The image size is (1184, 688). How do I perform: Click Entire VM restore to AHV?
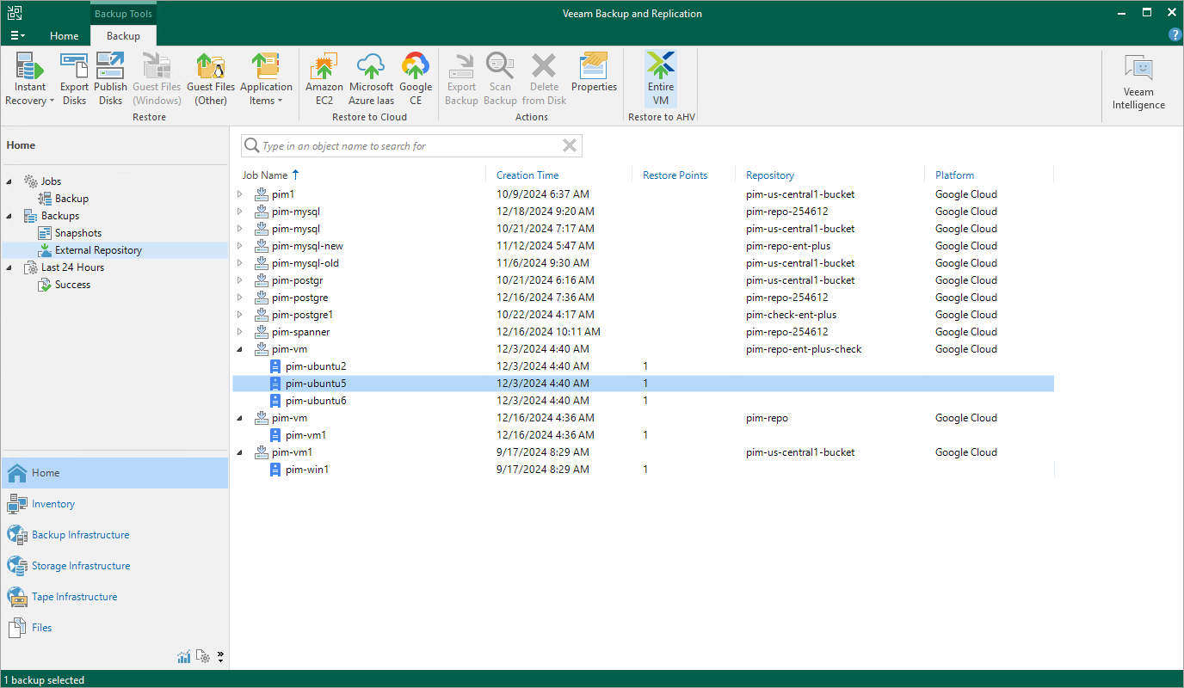pyautogui.click(x=661, y=79)
